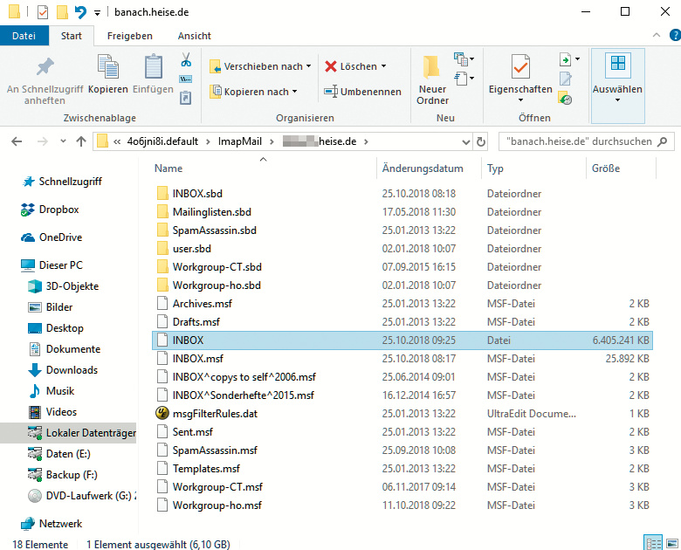681x550 pixels.
Task: Go up one folder level
Action: 81,141
